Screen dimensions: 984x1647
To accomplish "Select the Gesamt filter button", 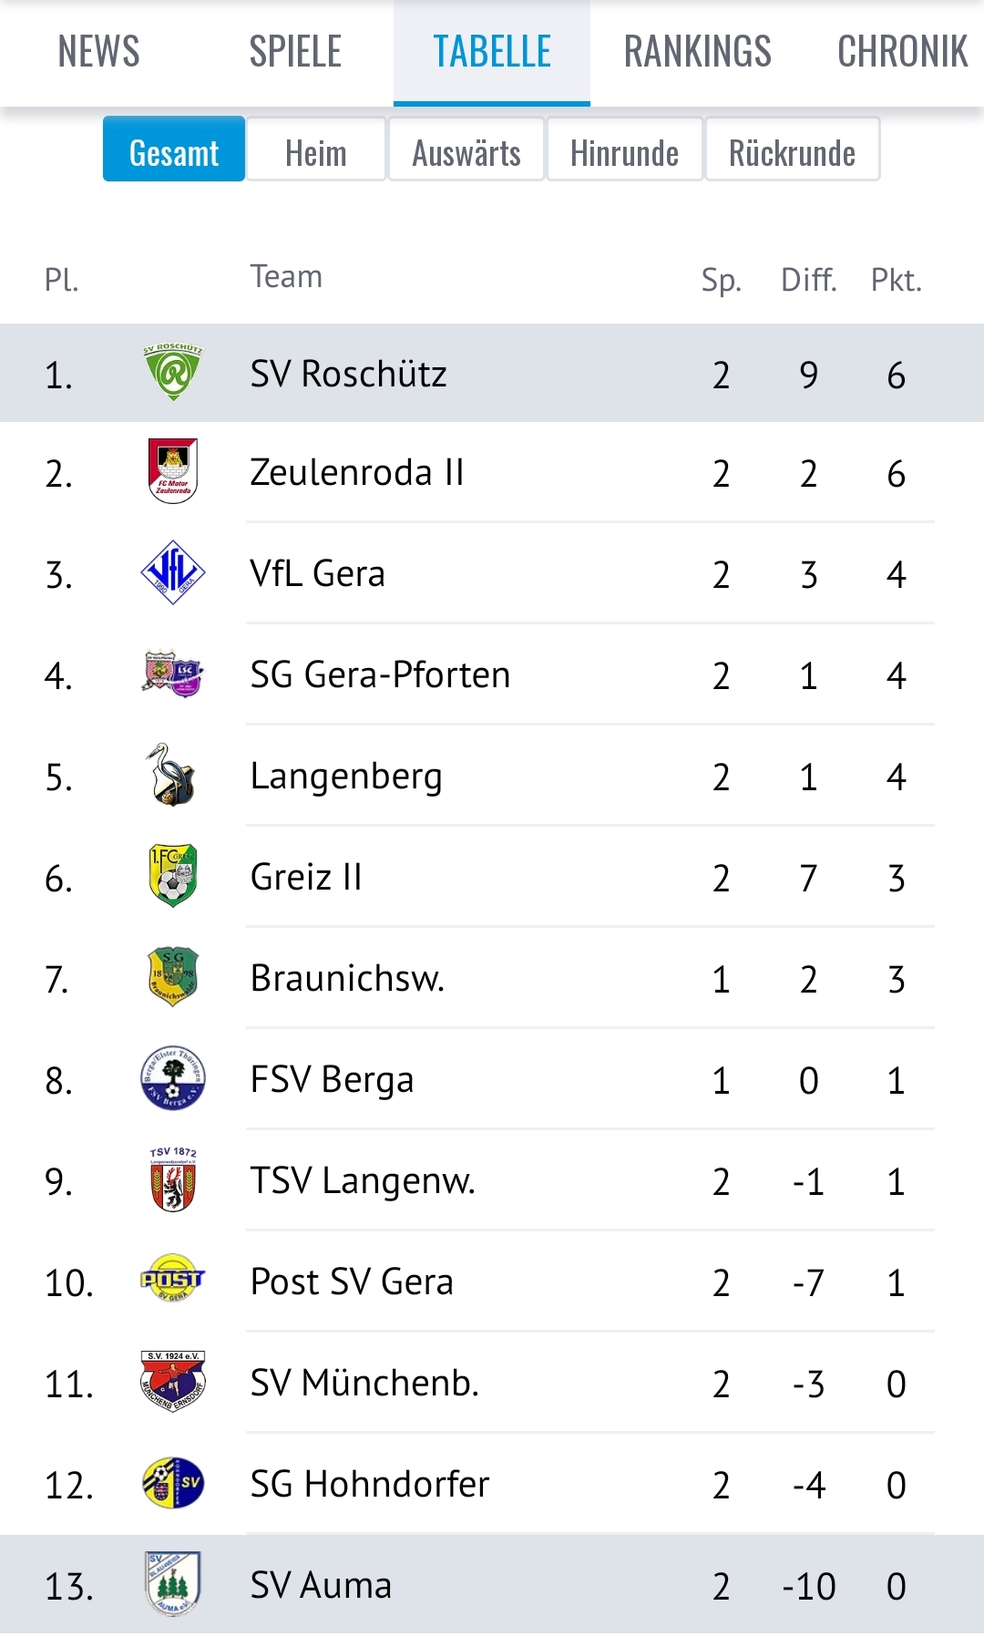I will coord(174,149).
